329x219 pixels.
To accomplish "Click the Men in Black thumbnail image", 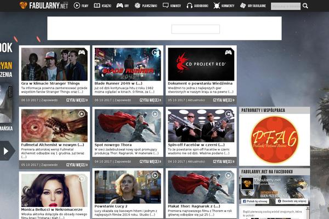I will coord(201,125).
